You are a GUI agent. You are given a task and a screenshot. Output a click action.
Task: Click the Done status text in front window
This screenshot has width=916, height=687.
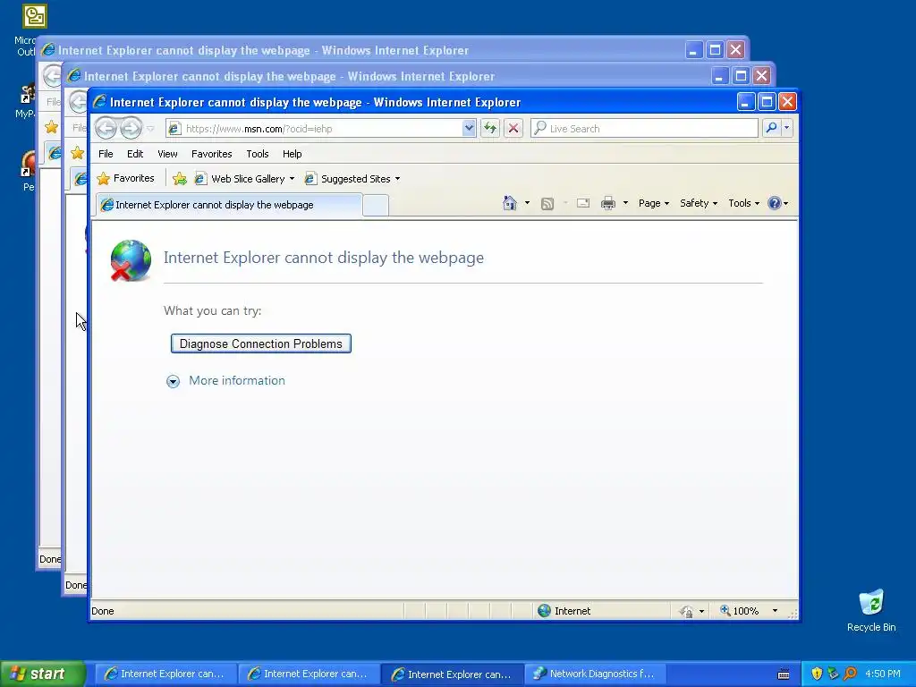(103, 611)
